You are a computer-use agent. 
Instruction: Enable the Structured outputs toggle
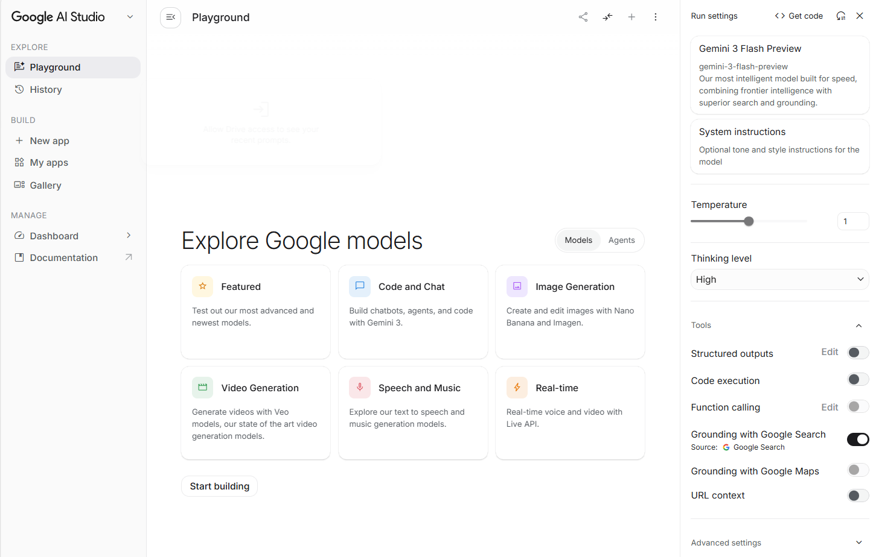coord(858,353)
